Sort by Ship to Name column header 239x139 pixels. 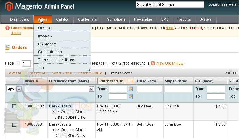pos(176,81)
